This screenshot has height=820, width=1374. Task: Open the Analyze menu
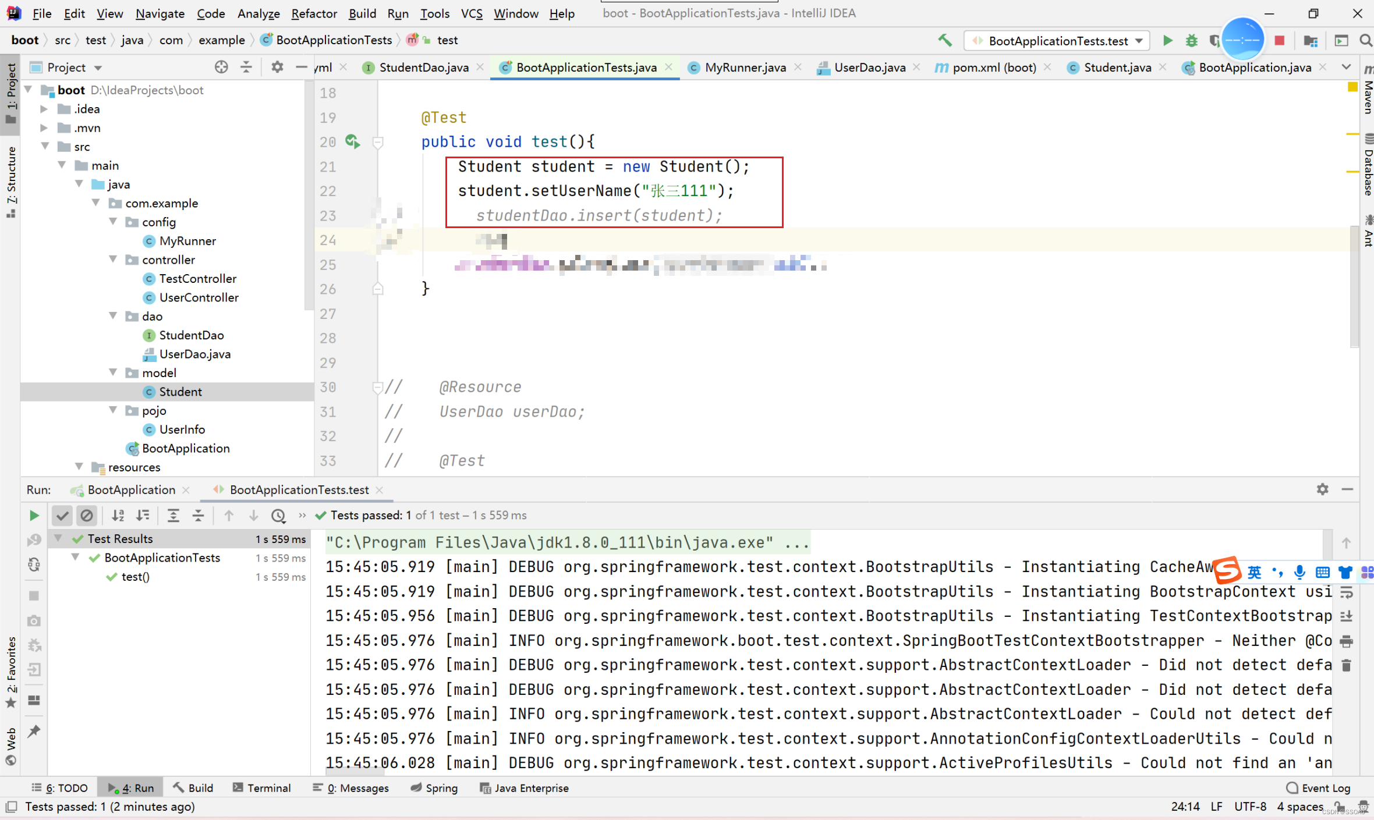point(258,13)
